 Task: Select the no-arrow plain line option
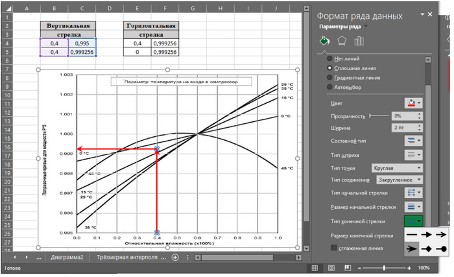[412, 234]
